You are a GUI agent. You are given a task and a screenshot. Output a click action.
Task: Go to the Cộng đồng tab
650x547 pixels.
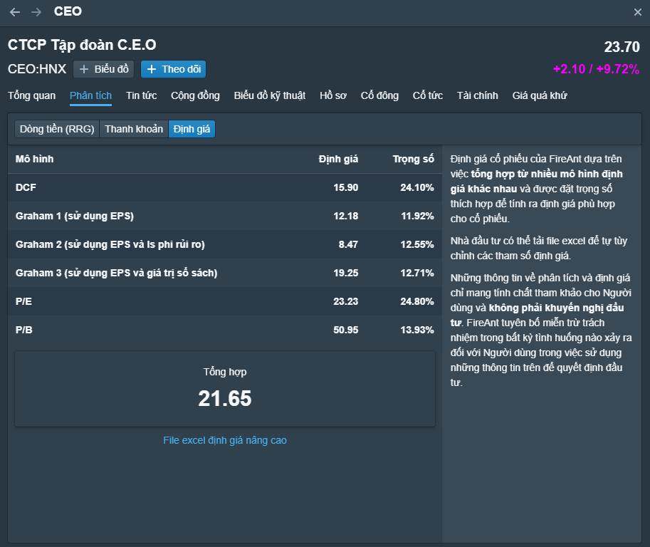pos(195,95)
